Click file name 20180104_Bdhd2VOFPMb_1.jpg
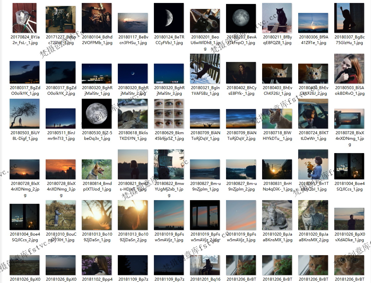 point(97,40)
